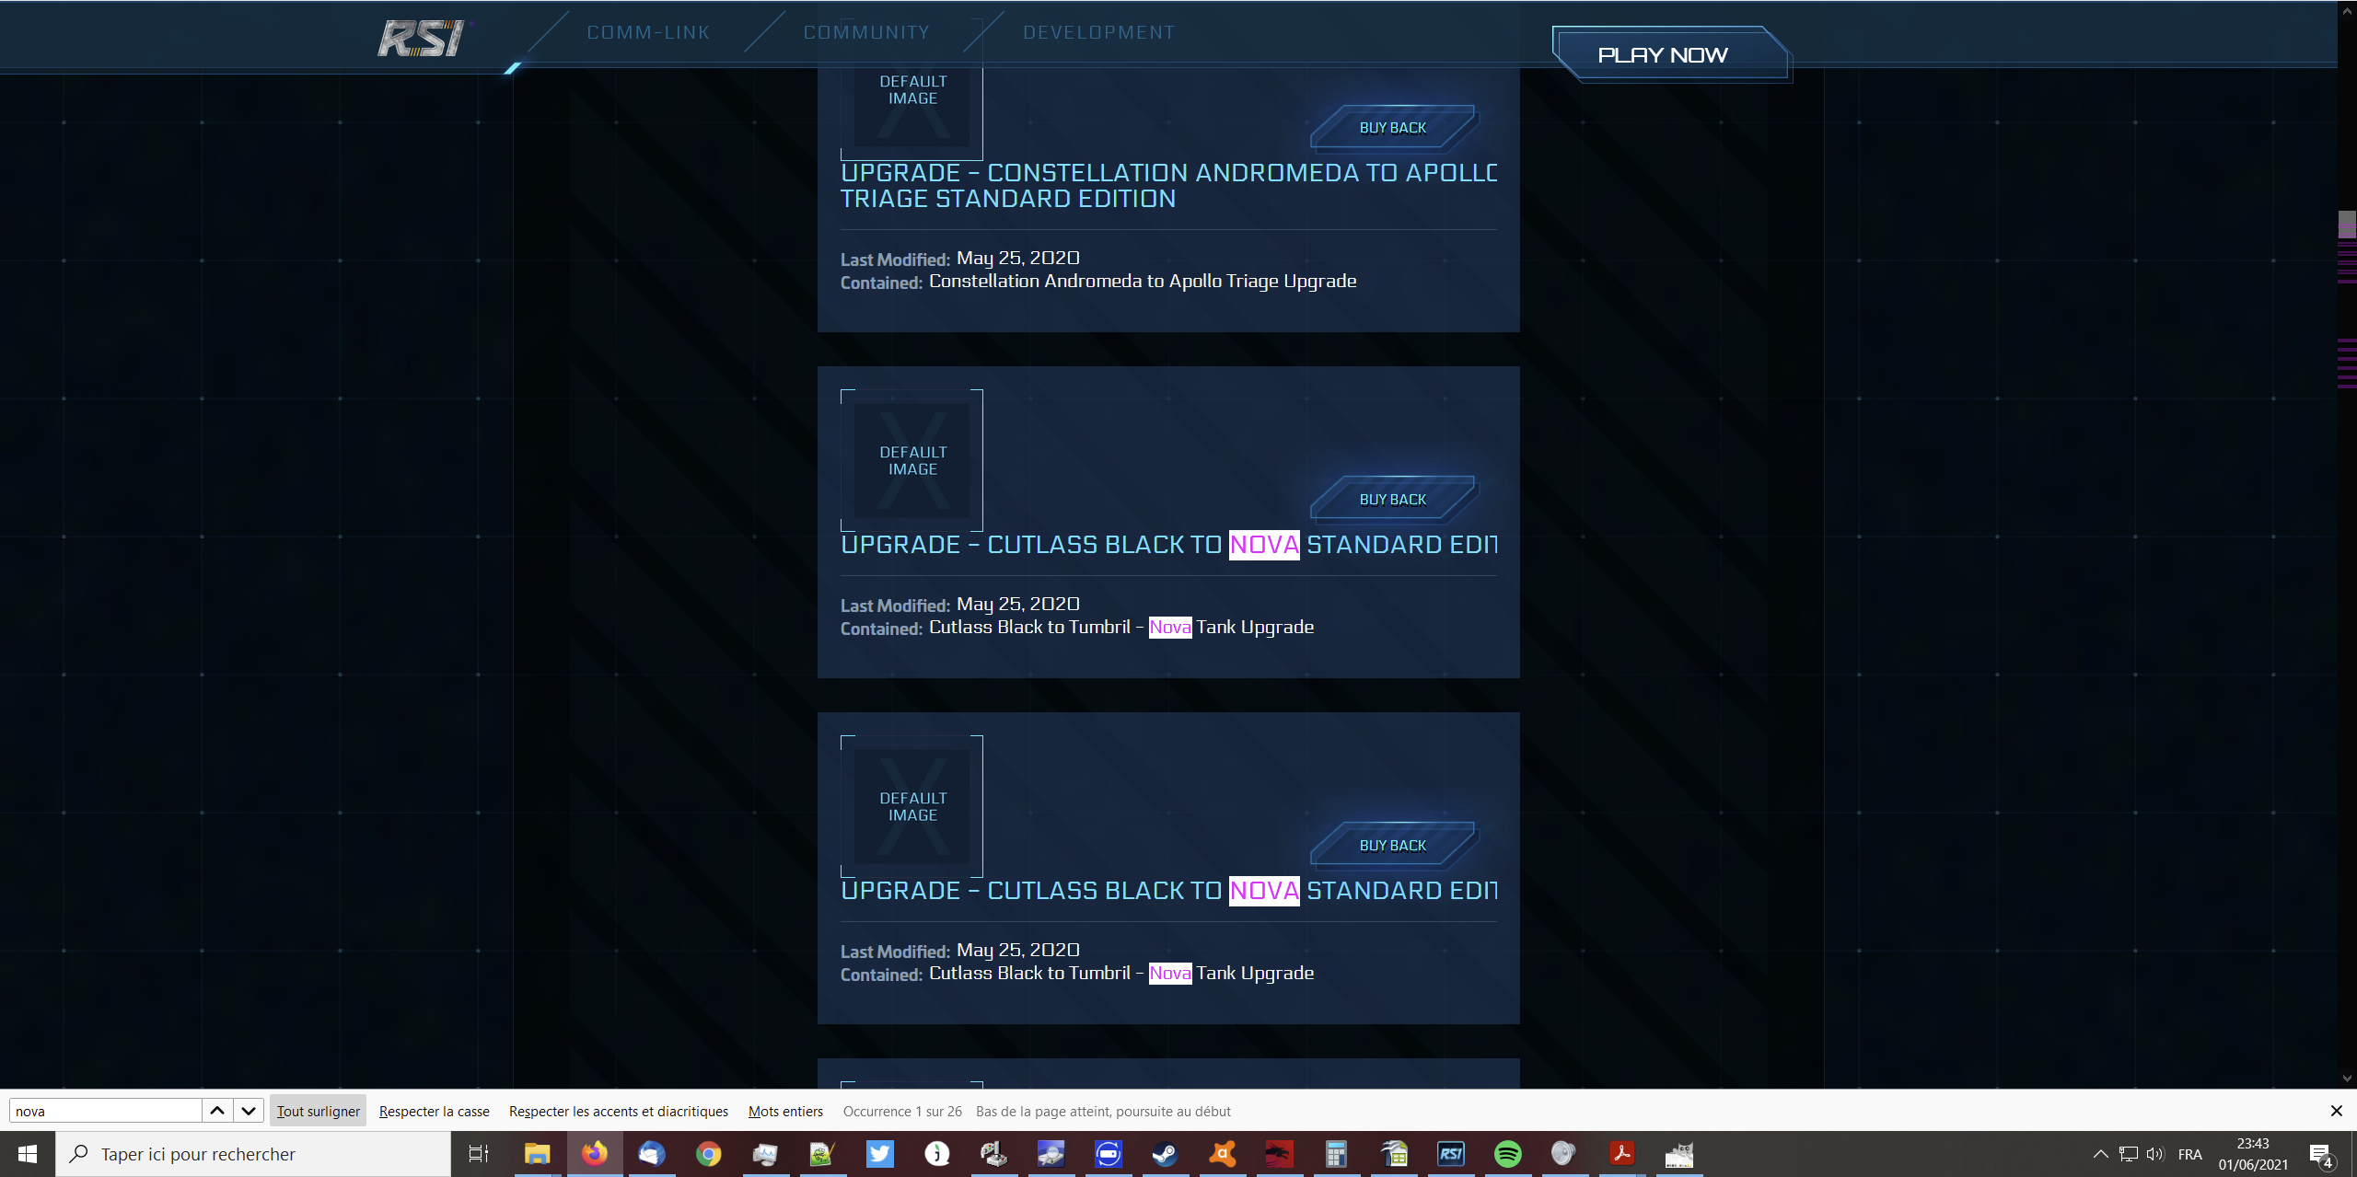
Task: Open Spotify taskbar icon
Action: (1507, 1153)
